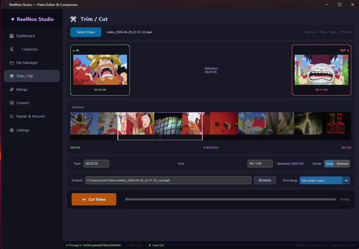Click the Intel QSV status label
The height and width of the screenshot is (249, 359).
pos(158,245)
